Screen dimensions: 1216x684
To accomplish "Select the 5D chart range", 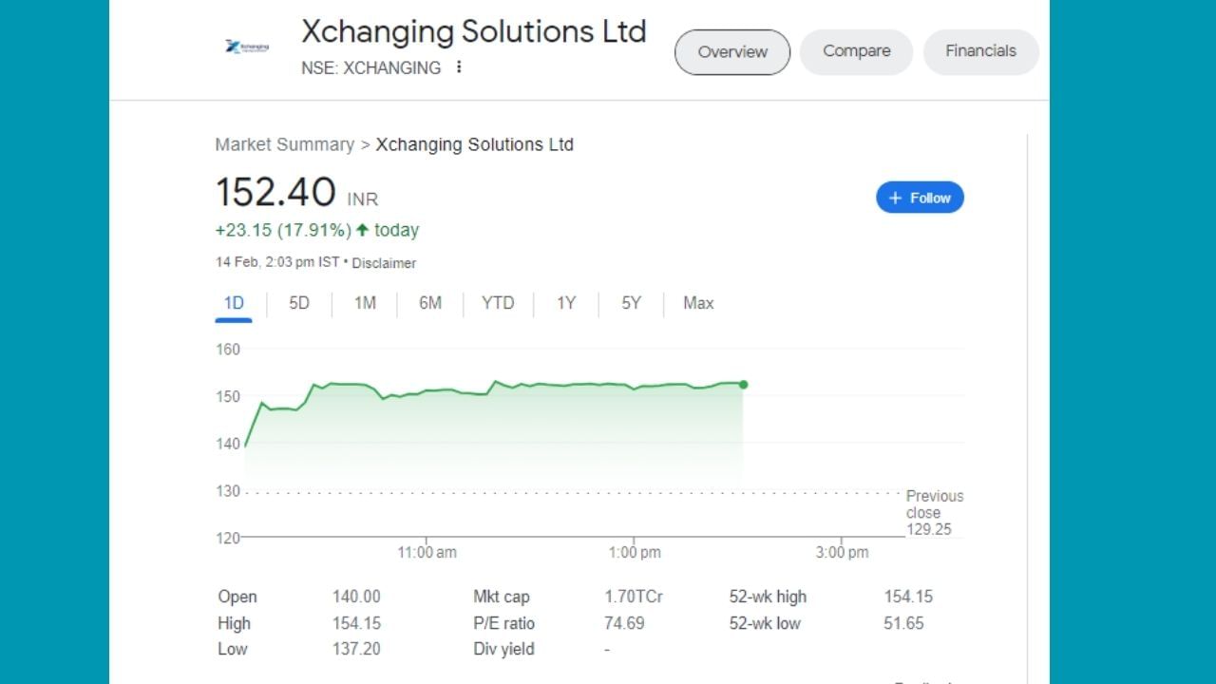I will point(299,303).
